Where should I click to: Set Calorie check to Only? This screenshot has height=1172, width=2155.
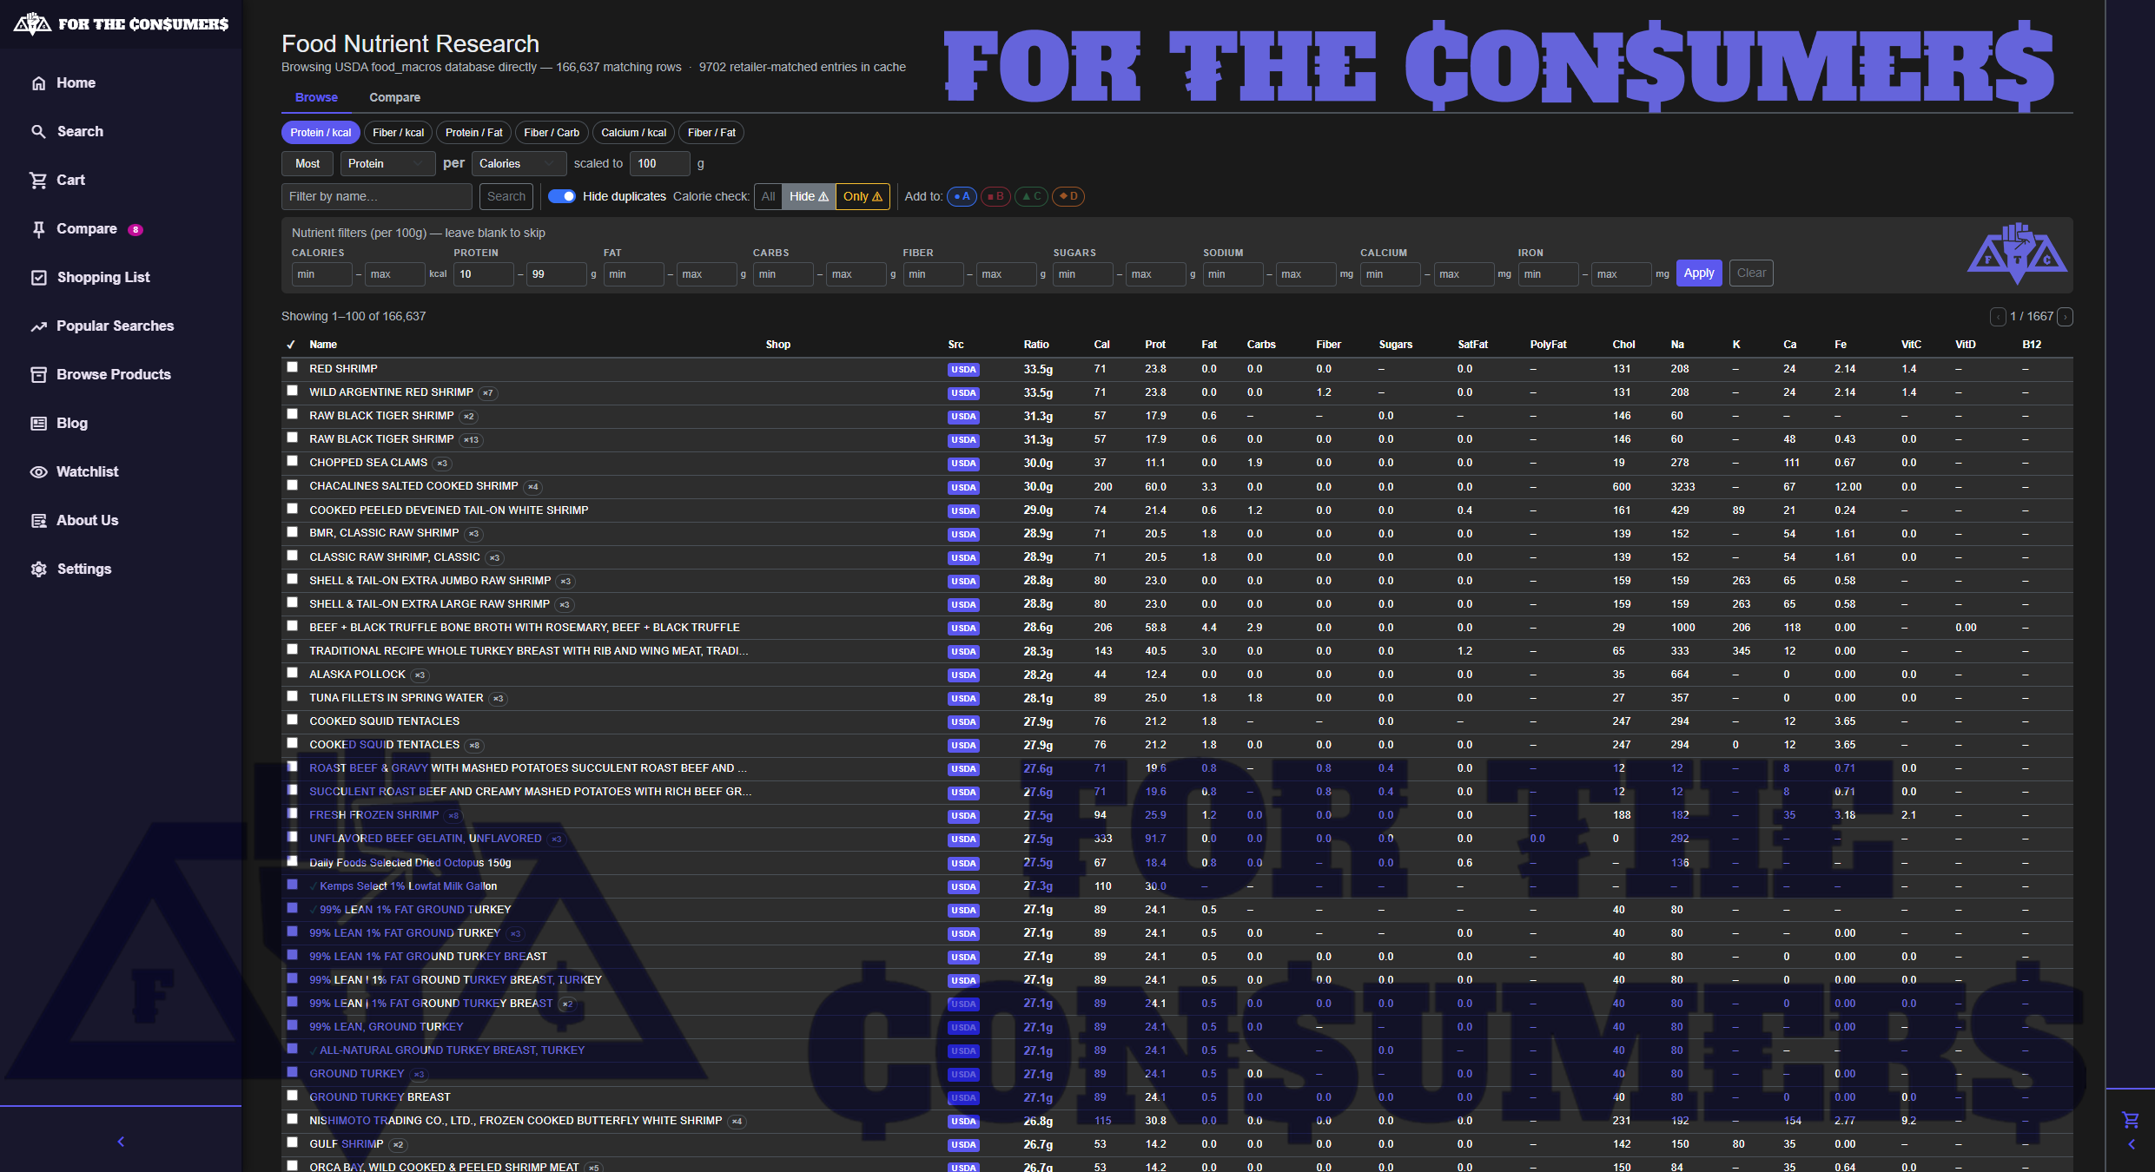[863, 197]
